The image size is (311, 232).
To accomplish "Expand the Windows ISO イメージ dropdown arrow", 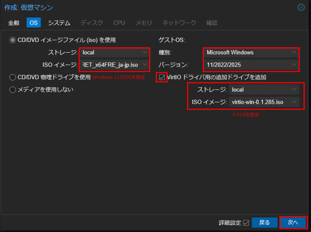I will [145, 65].
